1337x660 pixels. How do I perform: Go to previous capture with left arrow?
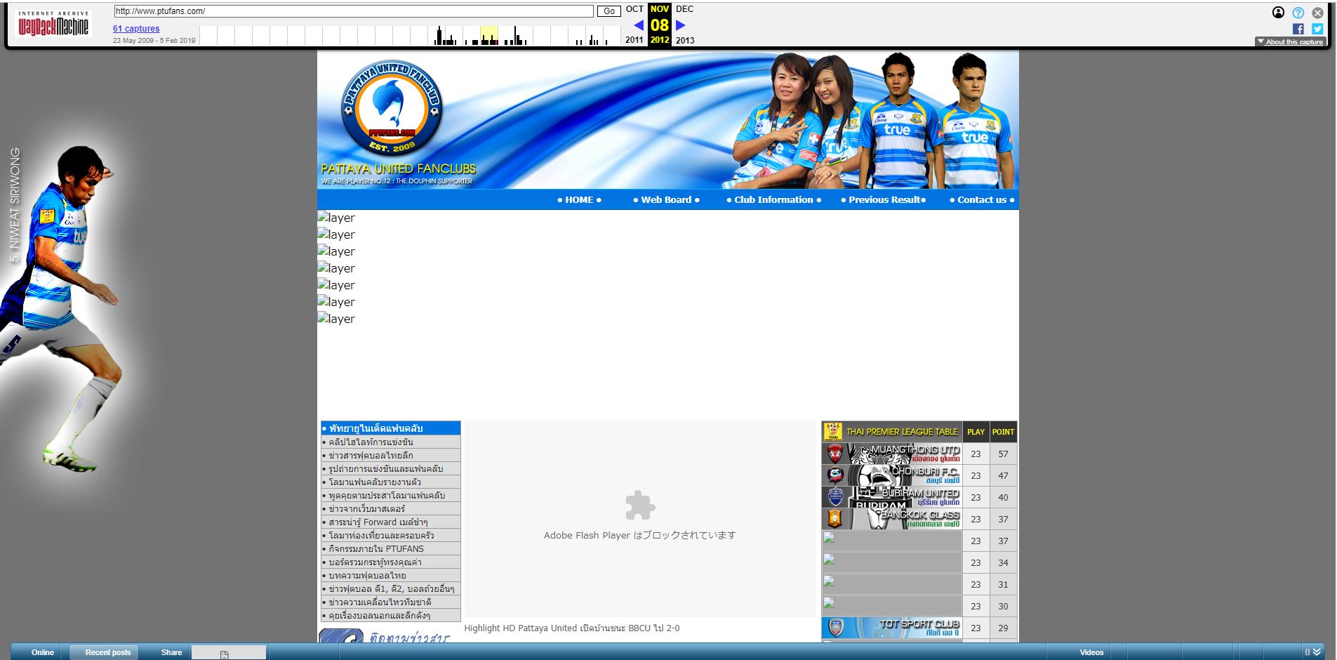point(638,25)
